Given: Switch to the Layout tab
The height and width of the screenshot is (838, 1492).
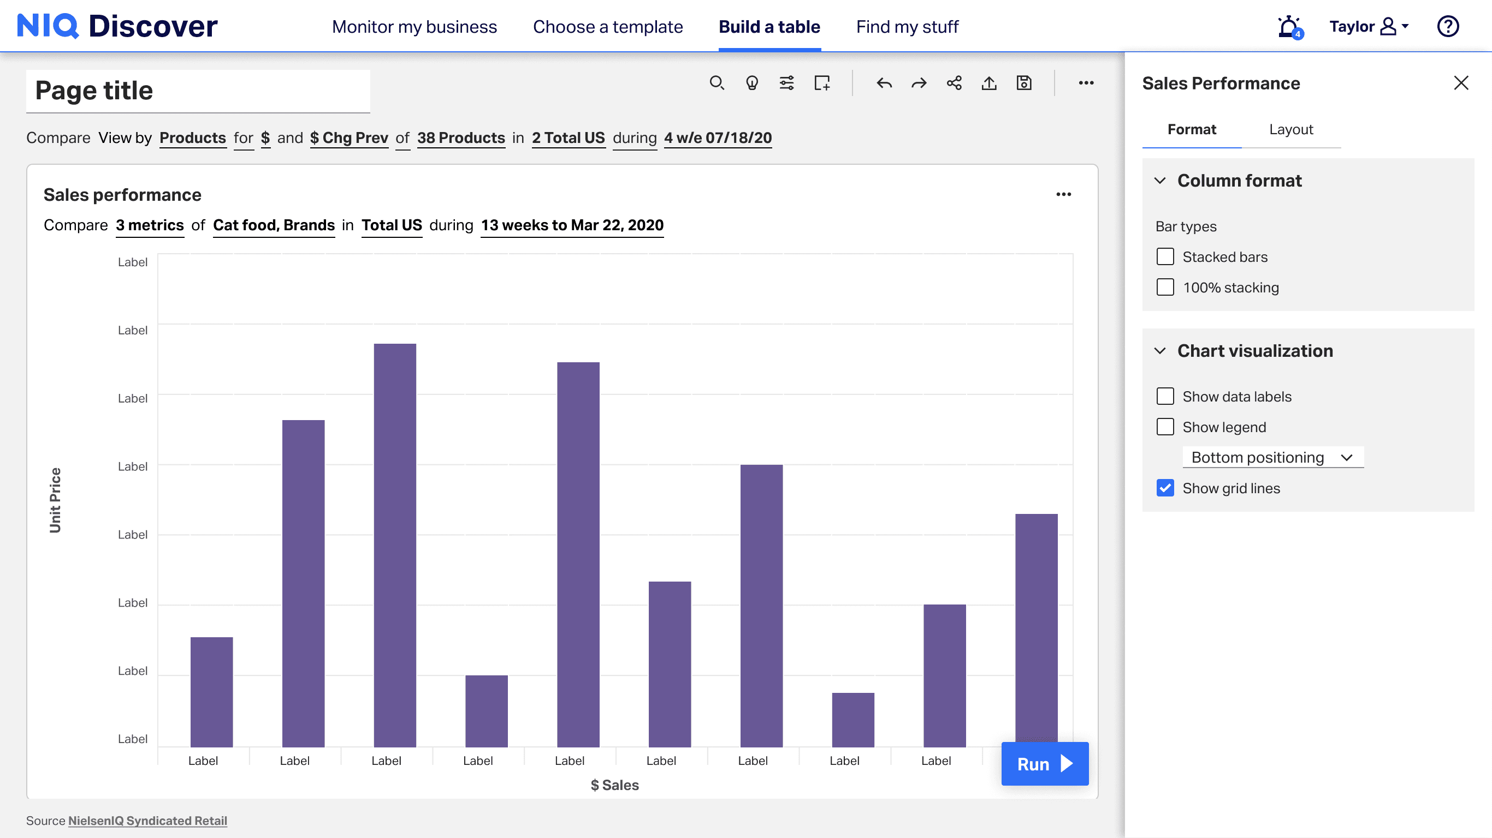Looking at the screenshot, I should tap(1290, 130).
